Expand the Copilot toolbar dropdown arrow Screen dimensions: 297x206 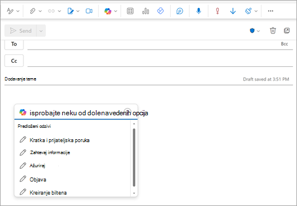[115, 11]
